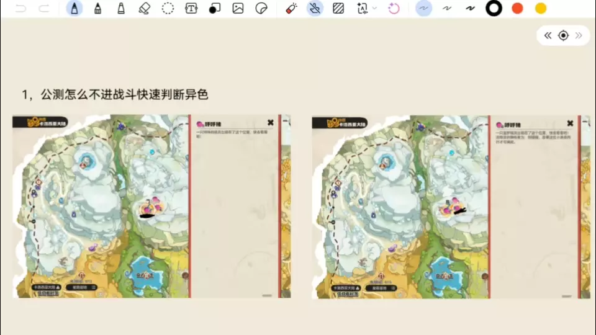Image resolution: width=596 pixels, height=335 pixels.
Task: Click the blue lake on left map
Action: coord(146,275)
